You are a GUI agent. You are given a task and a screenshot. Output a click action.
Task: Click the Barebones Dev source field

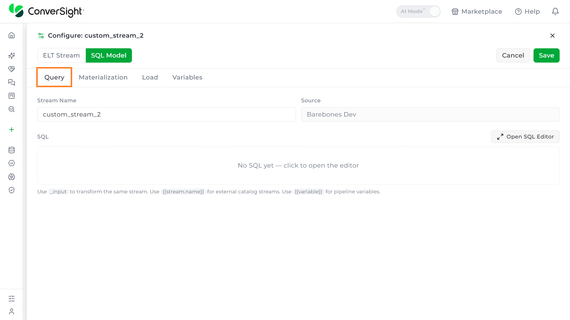click(430, 114)
